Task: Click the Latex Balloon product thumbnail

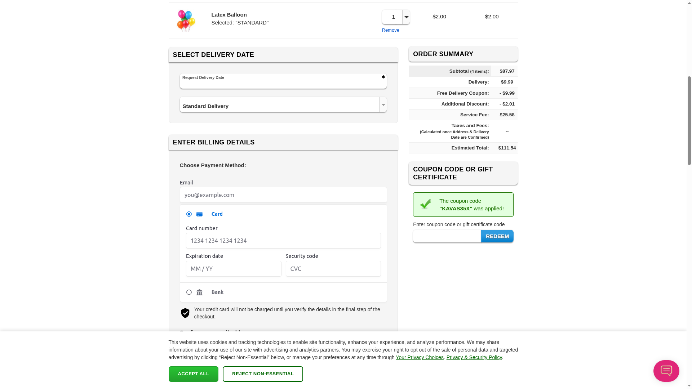Action: (x=186, y=21)
